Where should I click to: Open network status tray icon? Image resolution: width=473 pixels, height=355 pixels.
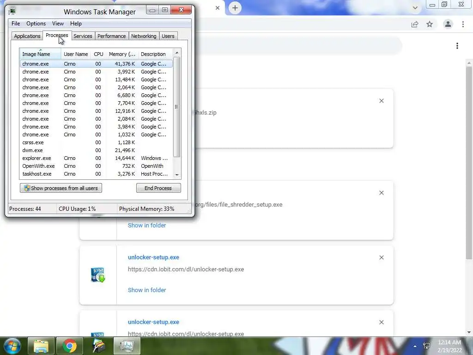(x=426, y=346)
